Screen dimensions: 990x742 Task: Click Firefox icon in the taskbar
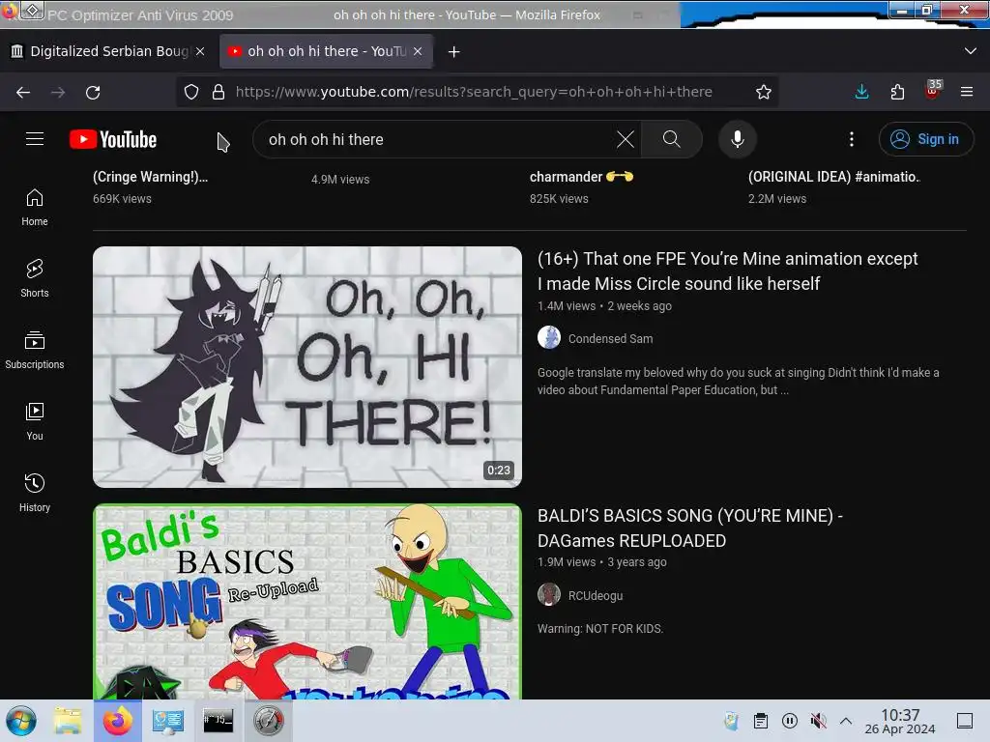click(117, 721)
